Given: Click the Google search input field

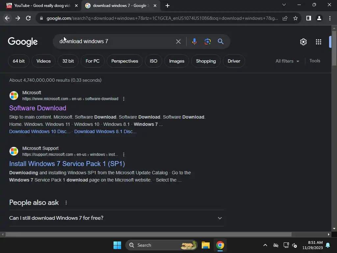Looking at the screenshot, I should (x=116, y=42).
